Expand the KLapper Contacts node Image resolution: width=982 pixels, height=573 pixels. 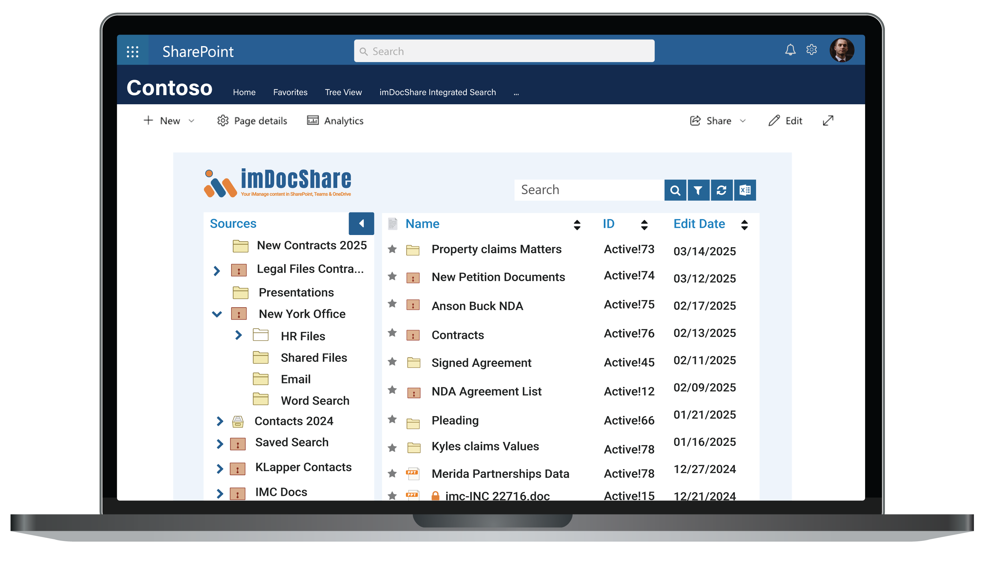coord(220,469)
